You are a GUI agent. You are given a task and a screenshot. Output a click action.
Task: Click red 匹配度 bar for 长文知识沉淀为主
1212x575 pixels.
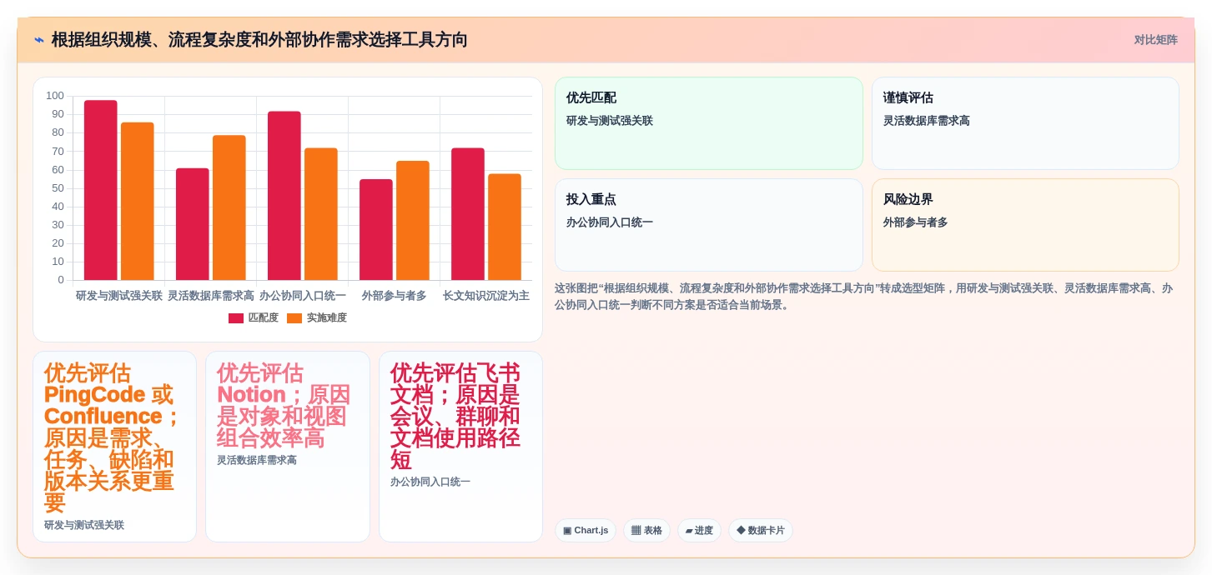[x=468, y=214]
